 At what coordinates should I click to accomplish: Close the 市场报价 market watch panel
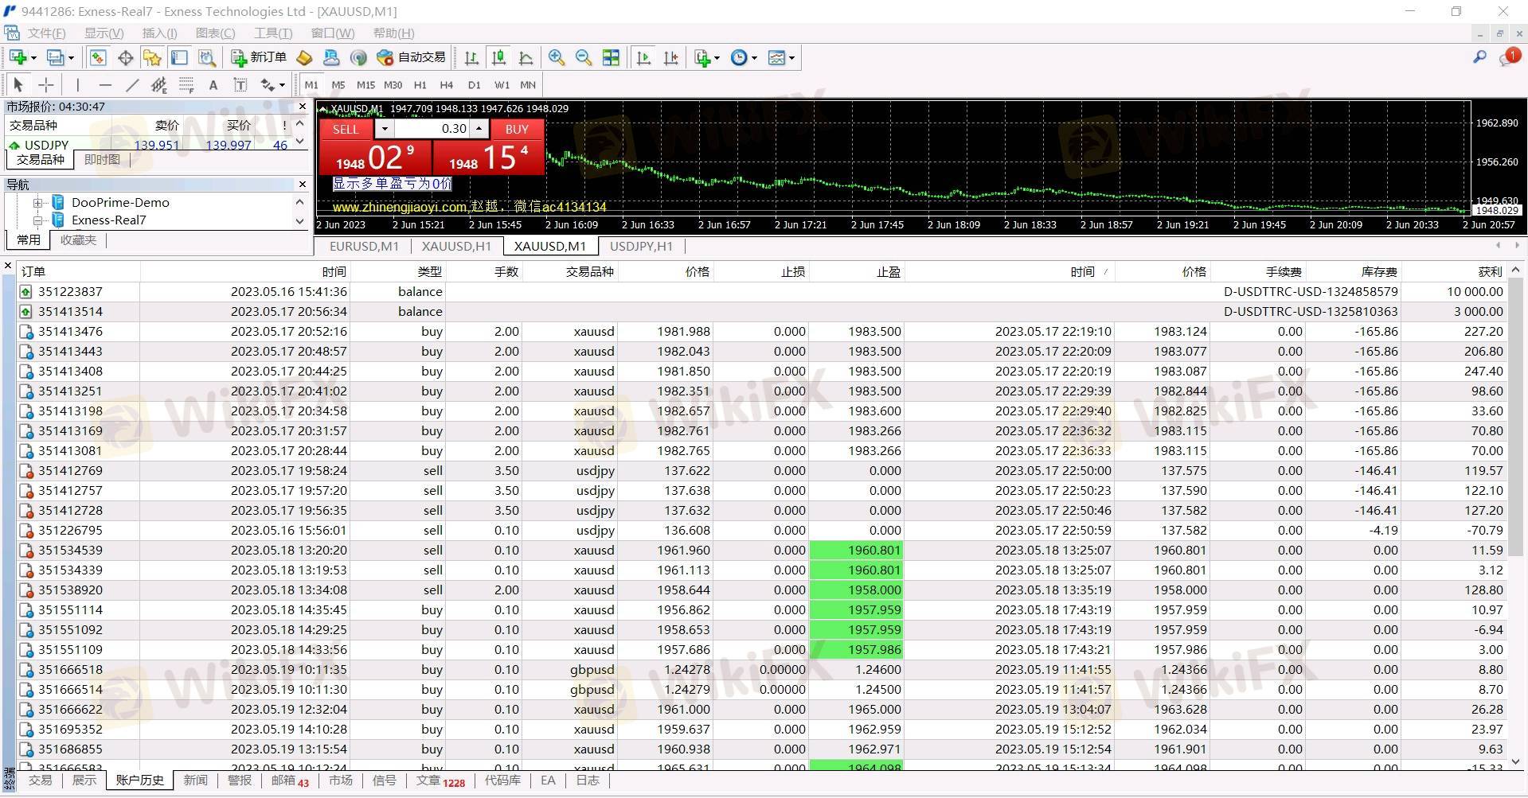302,107
